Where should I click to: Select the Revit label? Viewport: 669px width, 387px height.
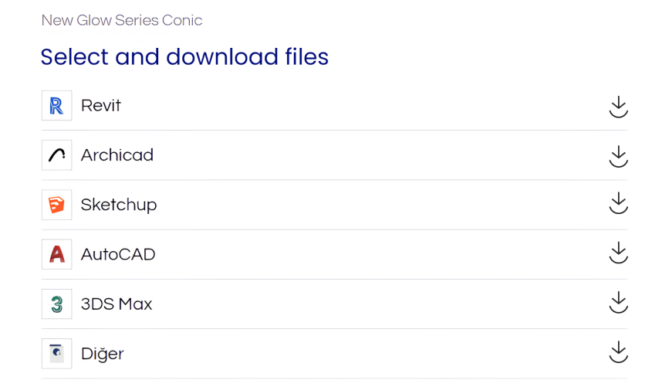pos(101,106)
